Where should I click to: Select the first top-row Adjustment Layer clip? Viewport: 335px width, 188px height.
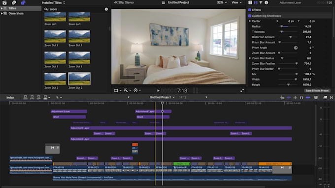pos(69,111)
